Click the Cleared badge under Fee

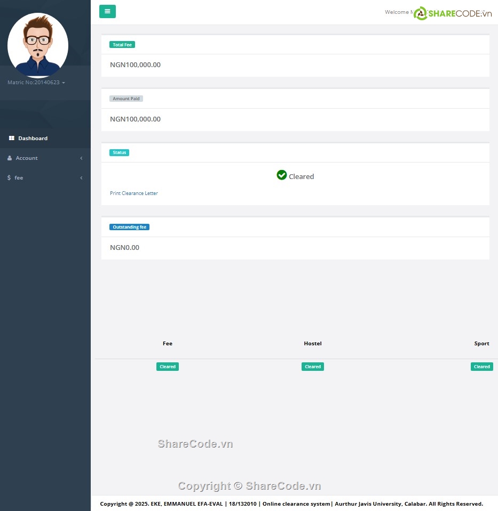click(168, 367)
